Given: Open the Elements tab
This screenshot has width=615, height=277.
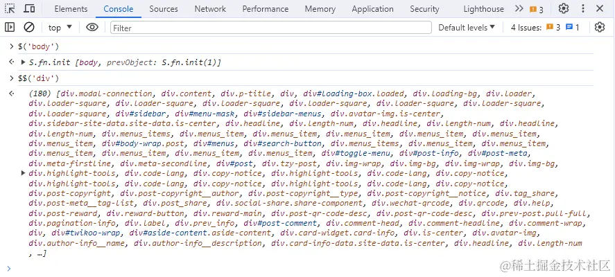Looking at the screenshot, I should coord(71,8).
